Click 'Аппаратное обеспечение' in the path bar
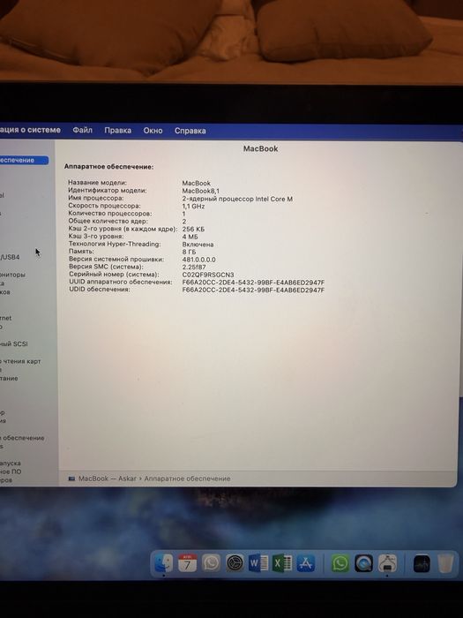 187,479
